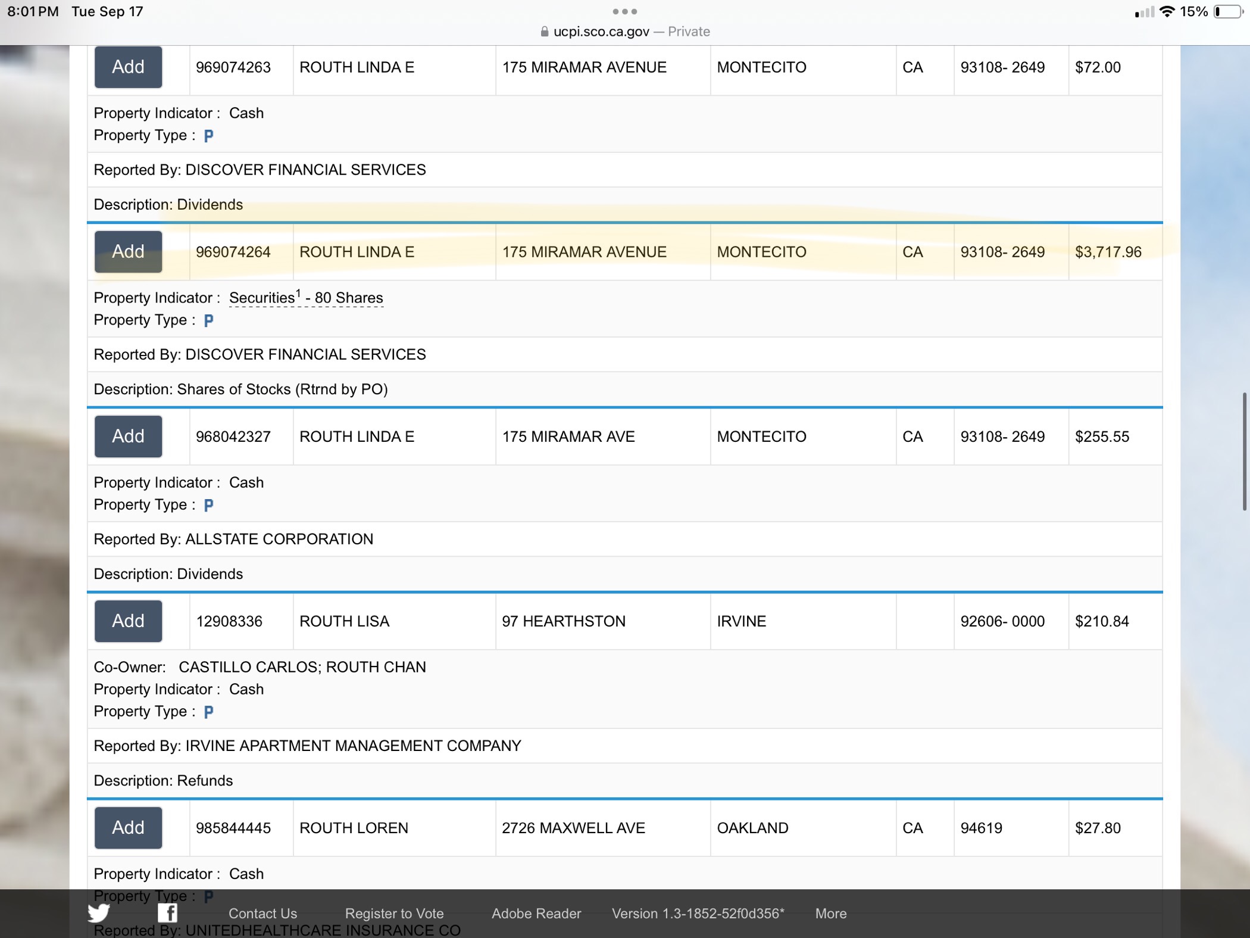Add Routh Loren property 985844445

coord(128,827)
